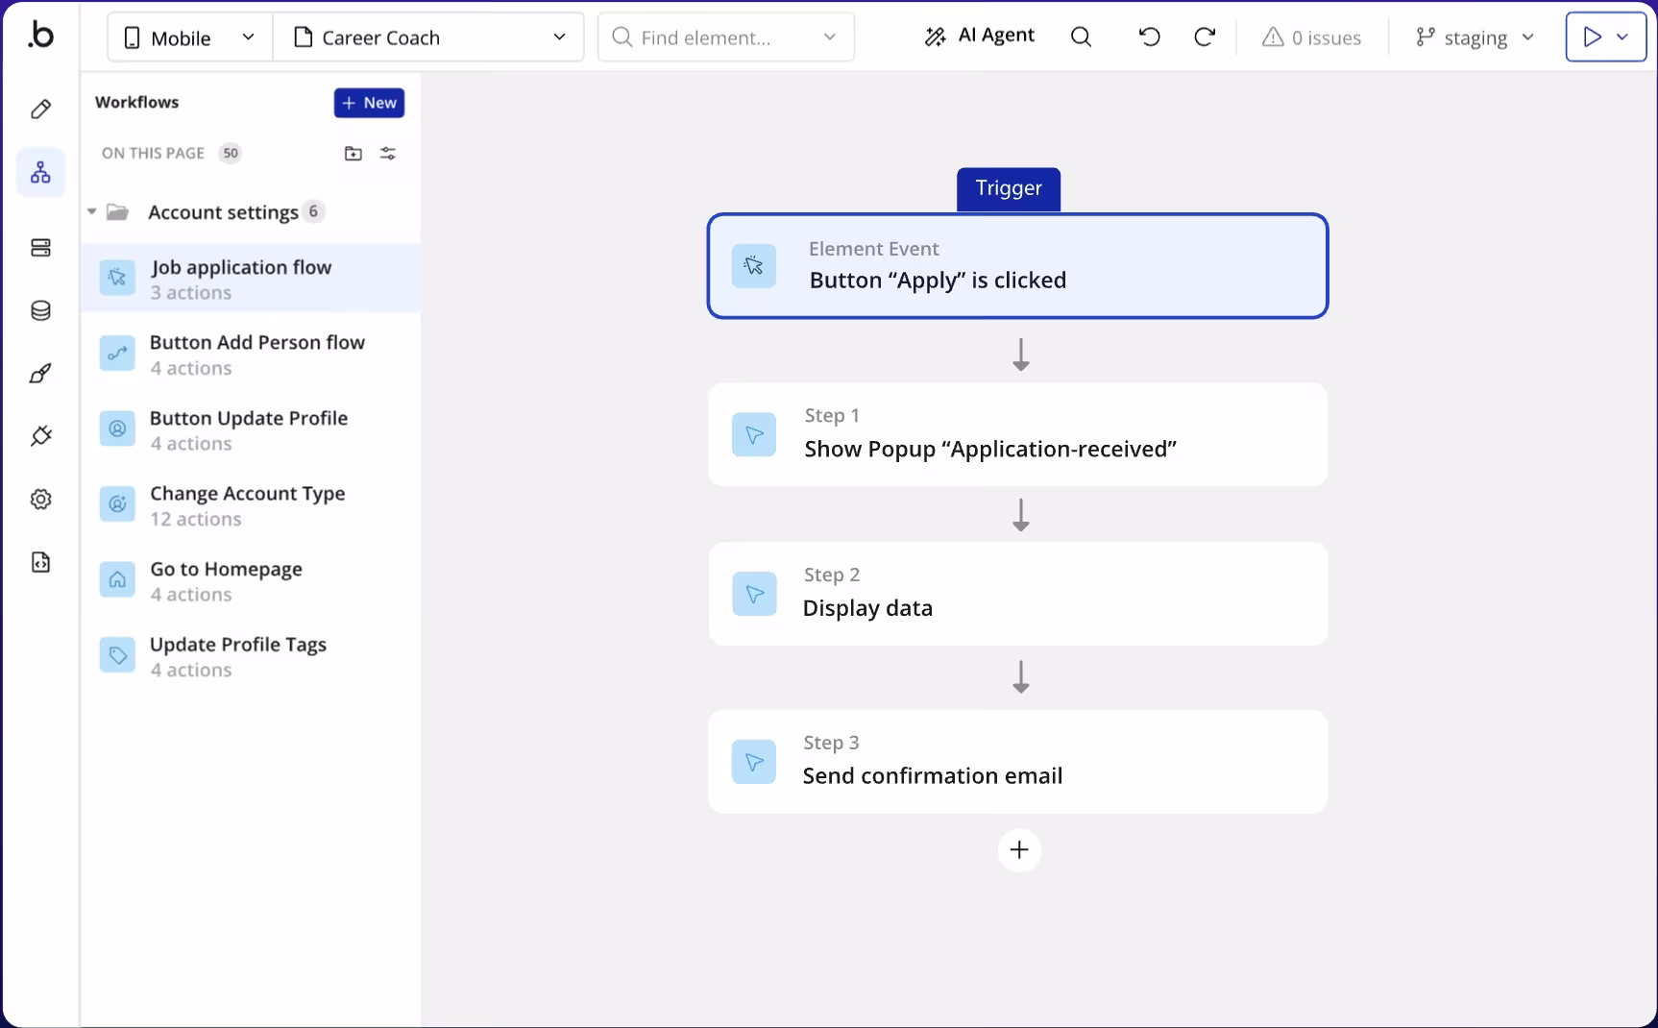The height and width of the screenshot is (1028, 1658).
Task: Click the New workflow button
Action: (x=369, y=103)
